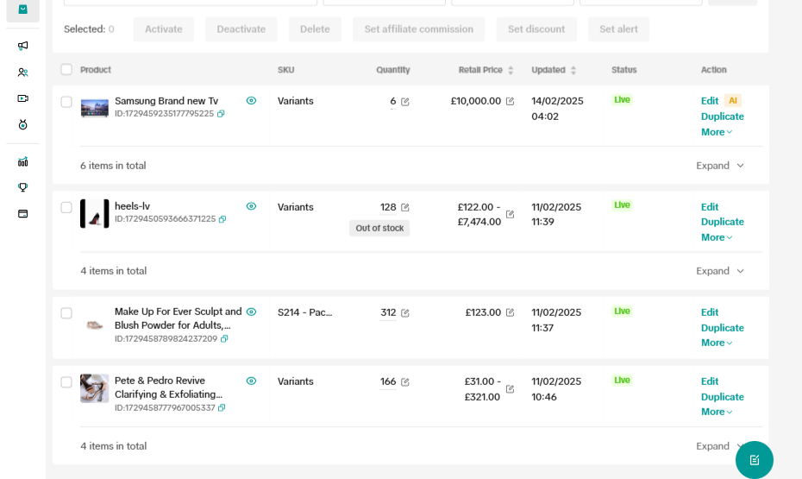Click the trophy icon in sidebar

pyautogui.click(x=22, y=187)
